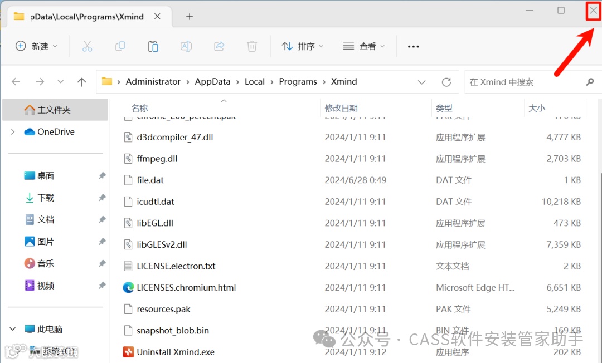Open 下载 (Downloads) quick access item
The width and height of the screenshot is (602, 363).
coord(39,198)
